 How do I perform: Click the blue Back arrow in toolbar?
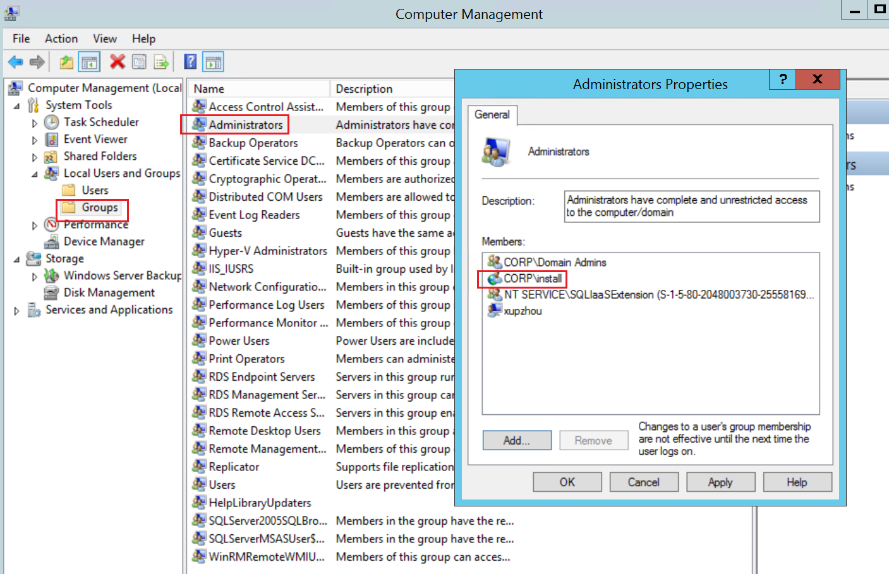(15, 62)
